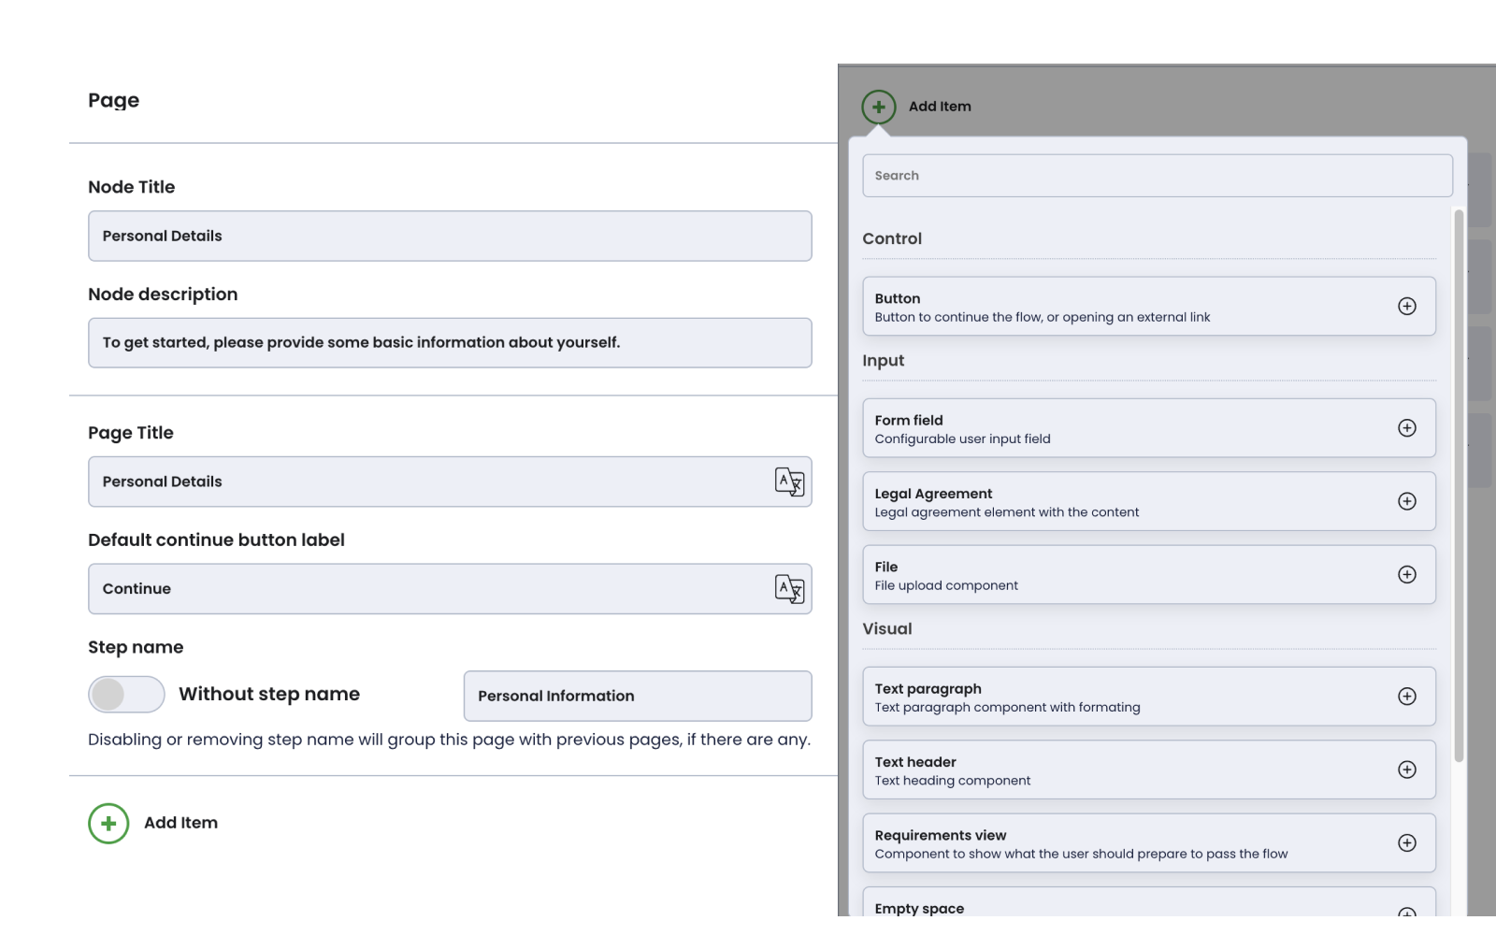
Task: Click the plus icon on Text paragraph item
Action: click(x=1406, y=697)
